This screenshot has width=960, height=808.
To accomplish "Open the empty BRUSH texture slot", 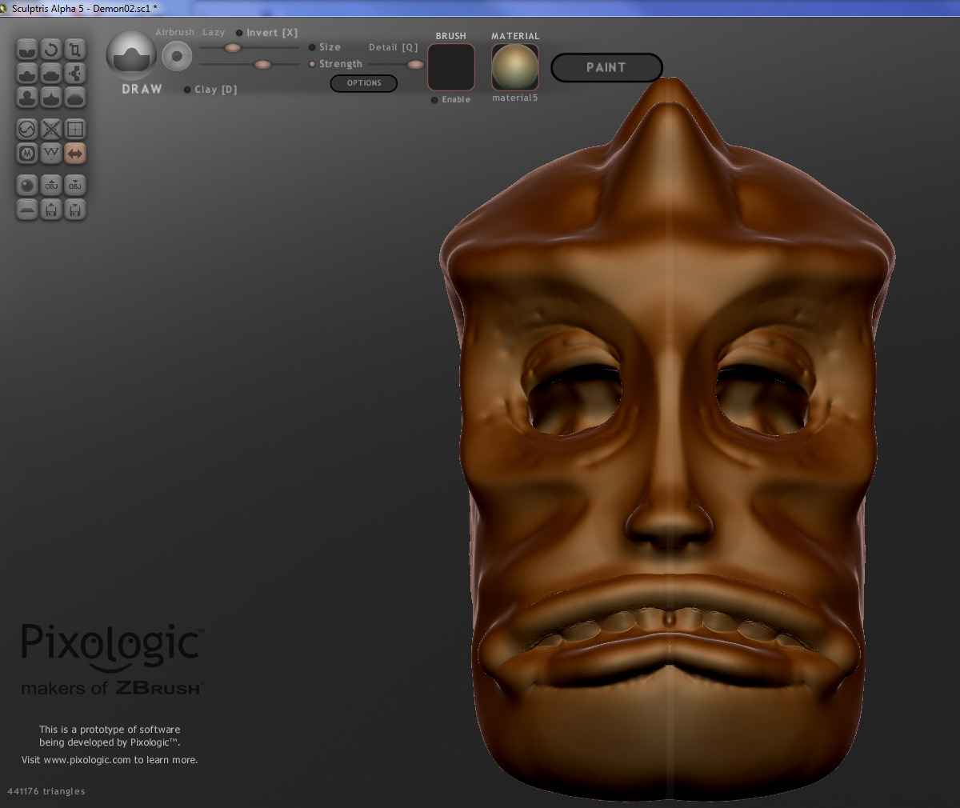I will pos(451,67).
